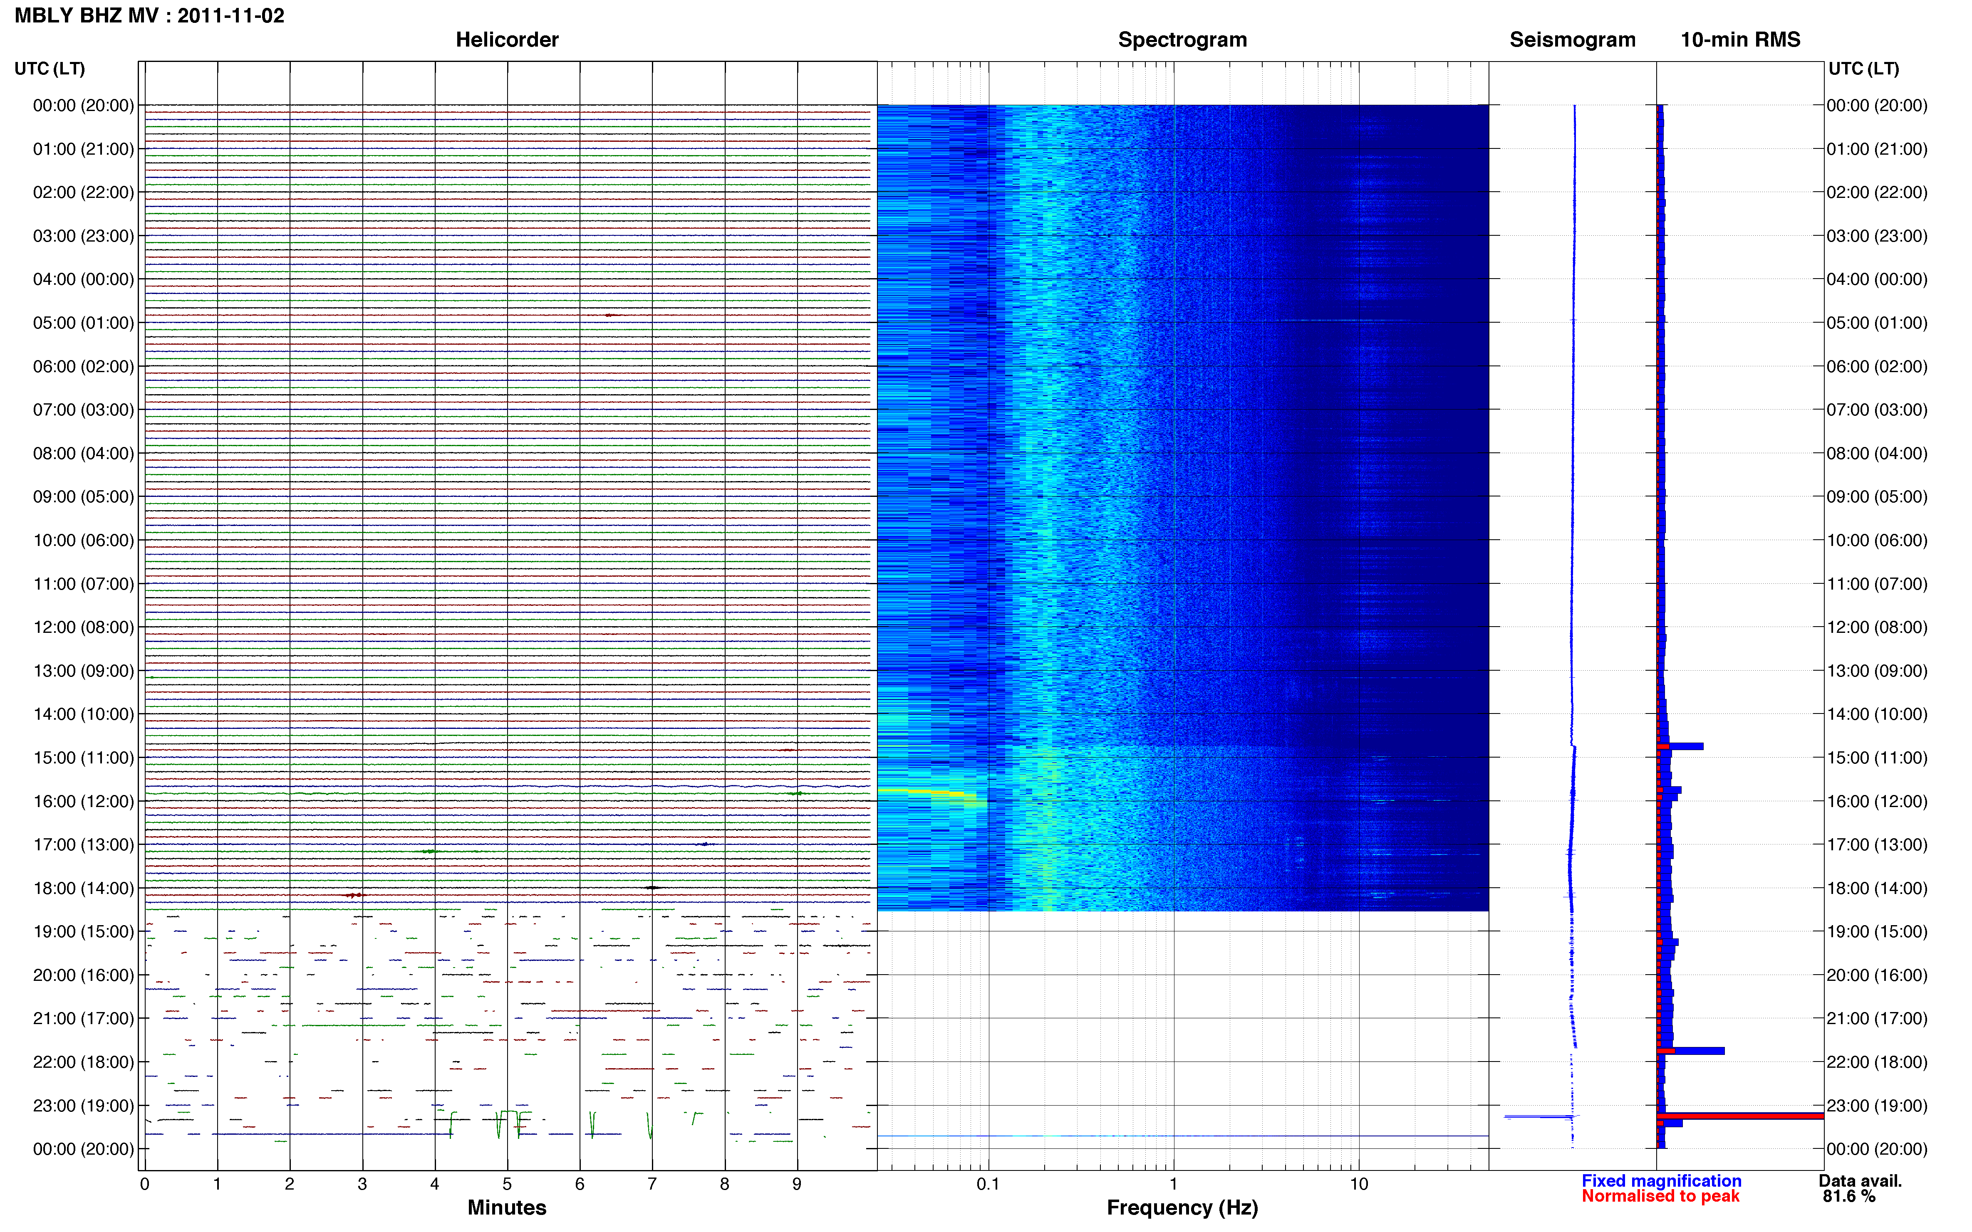Click the 'Fixed magnification' legend entry
The height and width of the screenshot is (1232, 1972).
pos(1661,1181)
